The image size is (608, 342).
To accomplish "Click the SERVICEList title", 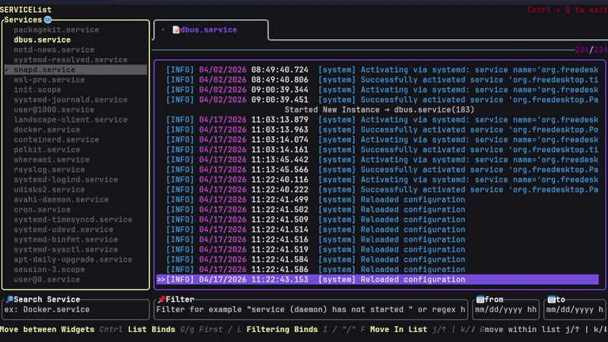I will (x=26, y=10).
